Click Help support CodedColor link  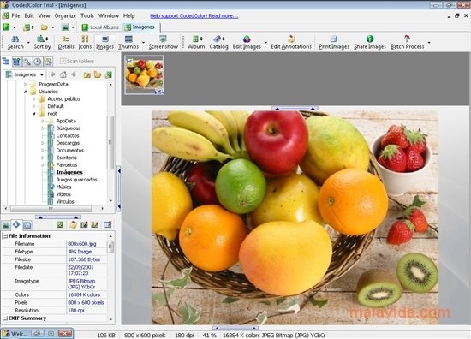[194, 16]
